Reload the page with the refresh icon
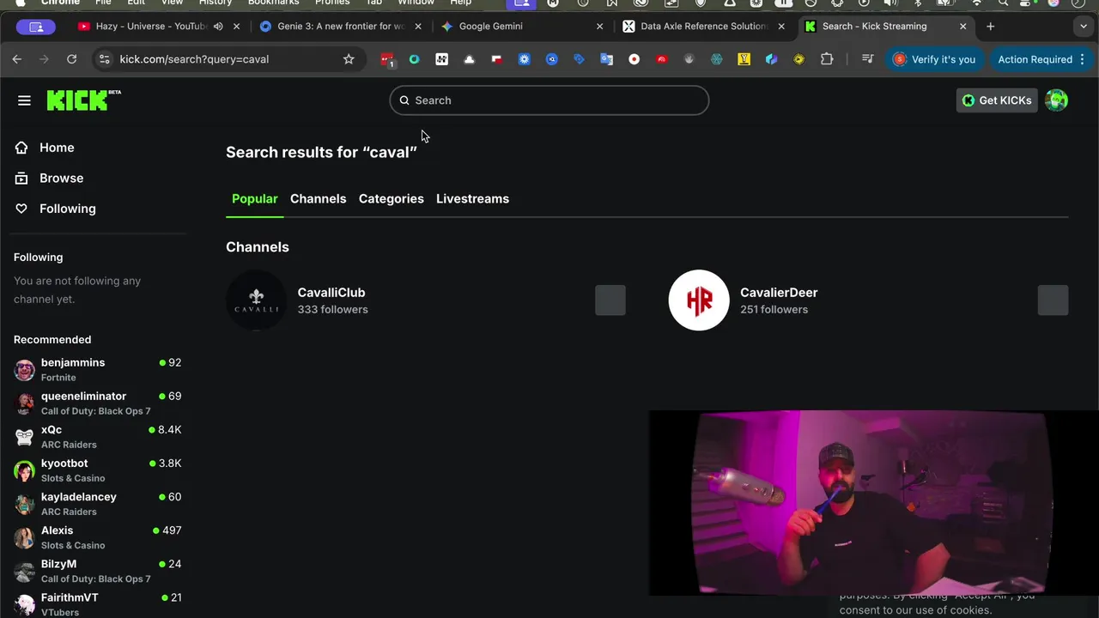The width and height of the screenshot is (1099, 618). 72,59
